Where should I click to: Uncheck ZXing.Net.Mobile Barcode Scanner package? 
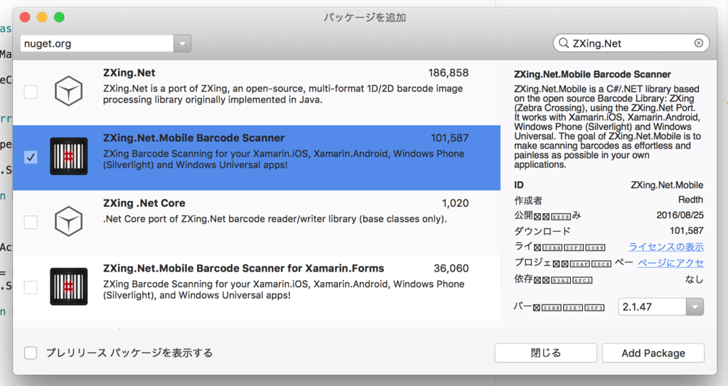31,157
